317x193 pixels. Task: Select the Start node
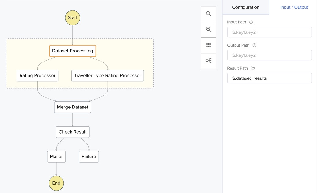[73, 18]
